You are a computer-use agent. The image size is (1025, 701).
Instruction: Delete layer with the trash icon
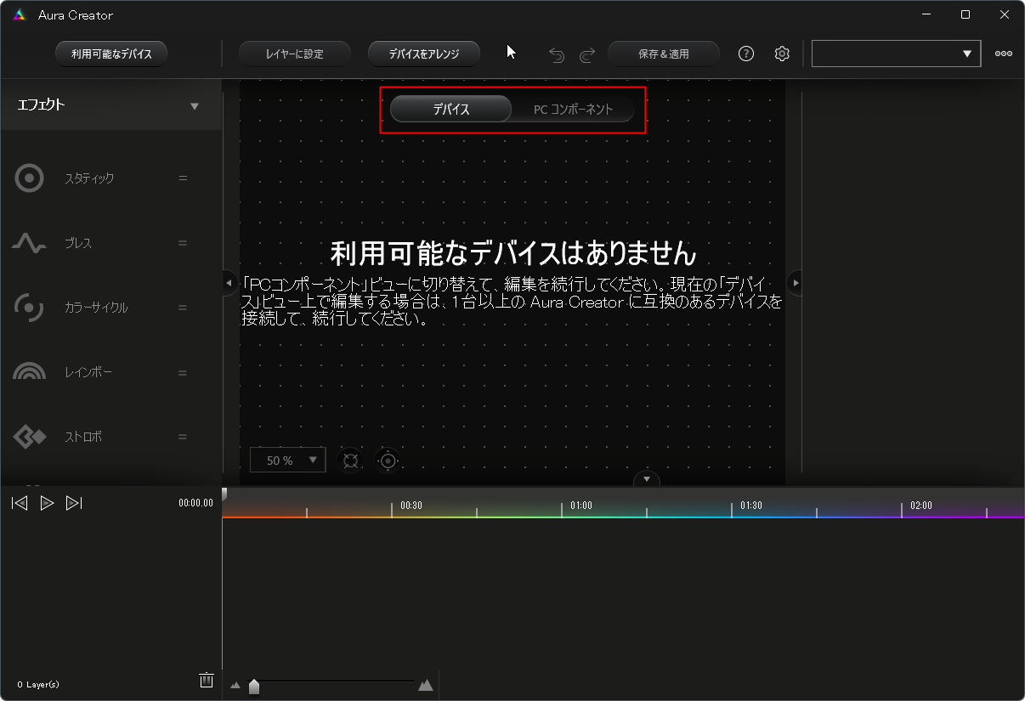pyautogui.click(x=206, y=680)
